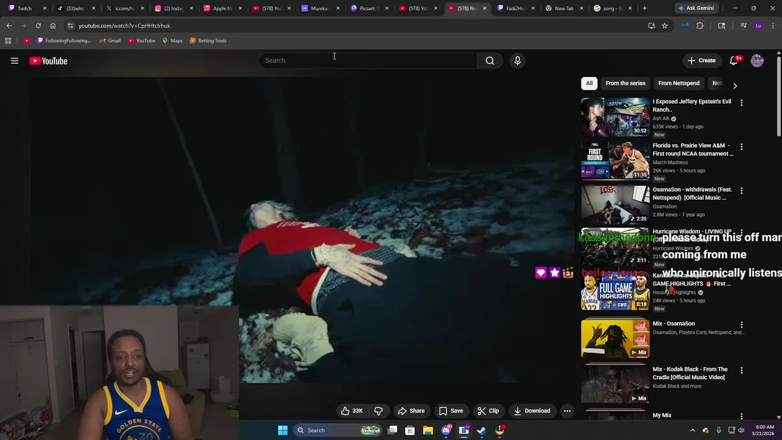Viewport: 782px width, 440px height.
Task: Open more actions under the video
Action: pos(567,411)
